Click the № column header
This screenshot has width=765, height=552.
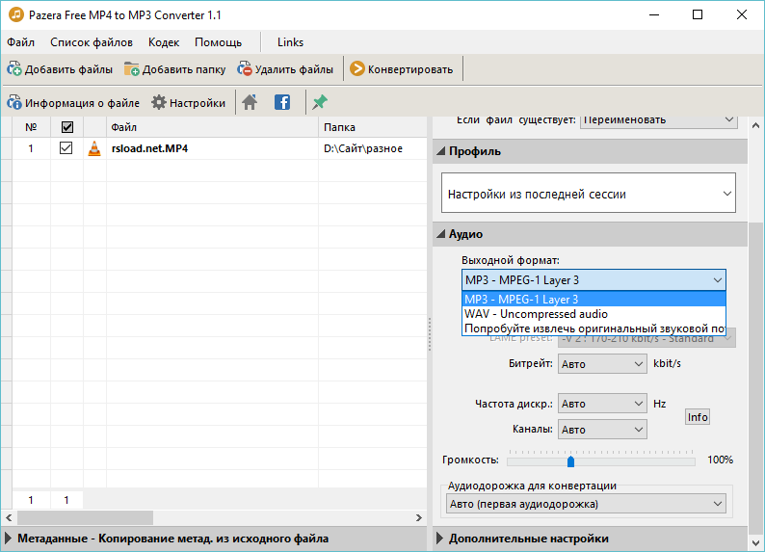[31, 127]
